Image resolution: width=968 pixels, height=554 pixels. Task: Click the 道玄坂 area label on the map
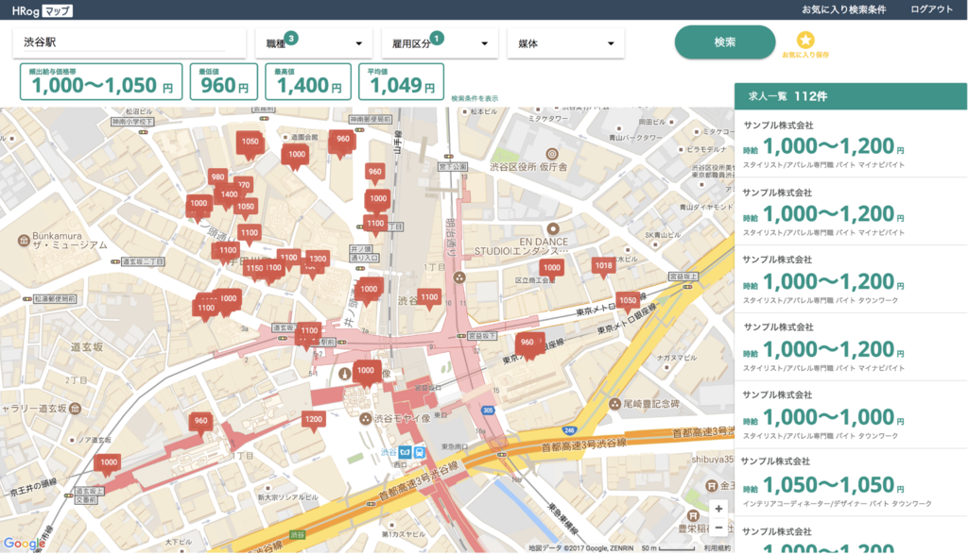pos(86,347)
